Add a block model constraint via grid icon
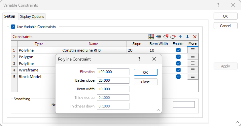The width and height of the screenshot is (241, 126). coord(151,37)
